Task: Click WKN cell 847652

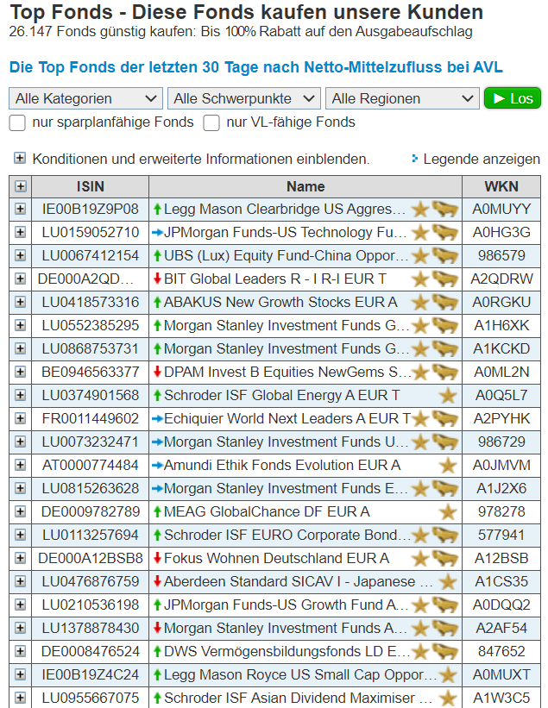Action: [501, 652]
